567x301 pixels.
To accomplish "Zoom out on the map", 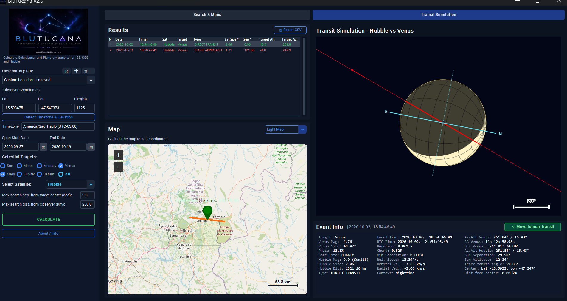I will (119, 167).
